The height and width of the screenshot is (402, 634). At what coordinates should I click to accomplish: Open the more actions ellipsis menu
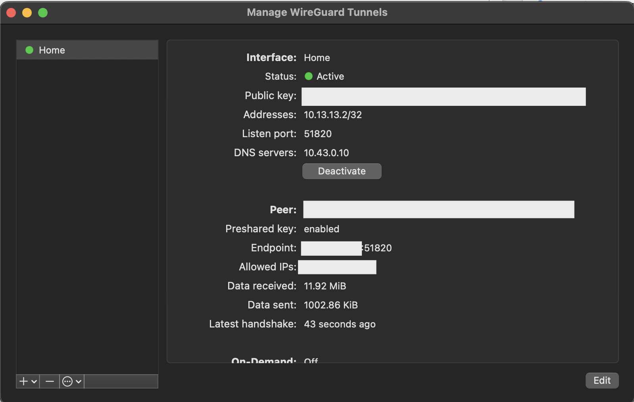(67, 381)
